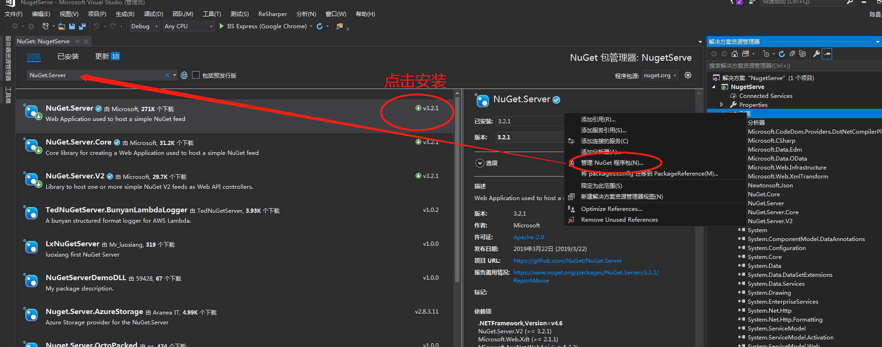Image resolution: width=882 pixels, height=347 pixels.
Task: Open the nuget.org package source dropdown
Action: point(660,75)
